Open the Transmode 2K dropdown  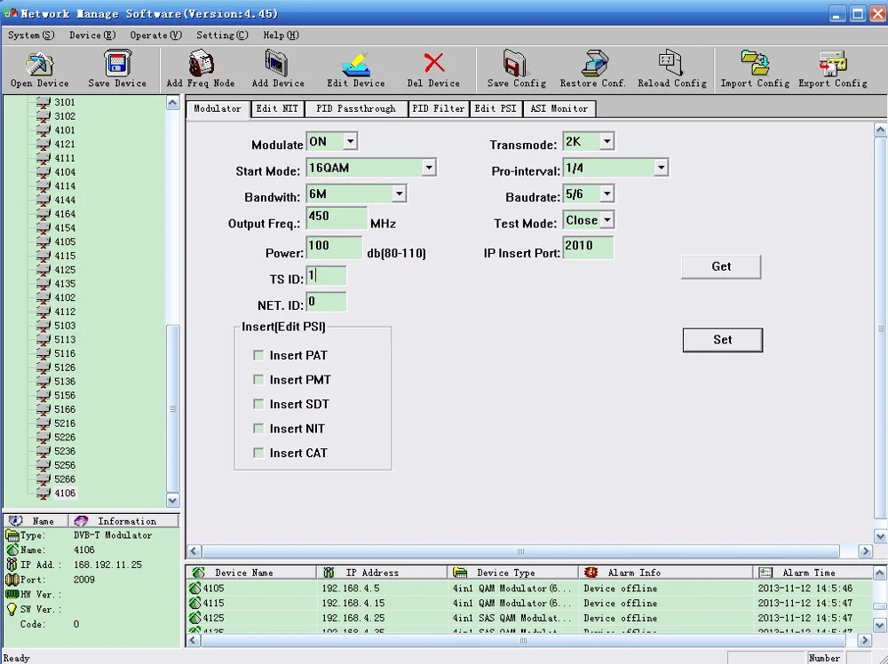point(607,142)
